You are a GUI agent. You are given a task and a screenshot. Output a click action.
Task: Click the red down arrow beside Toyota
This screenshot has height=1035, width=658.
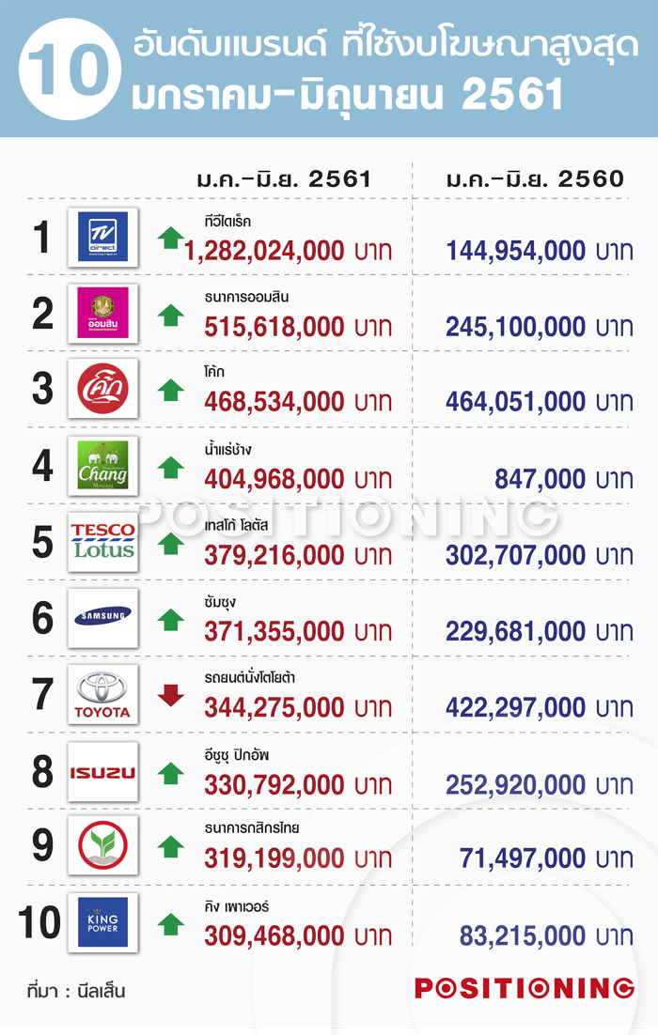[170, 695]
